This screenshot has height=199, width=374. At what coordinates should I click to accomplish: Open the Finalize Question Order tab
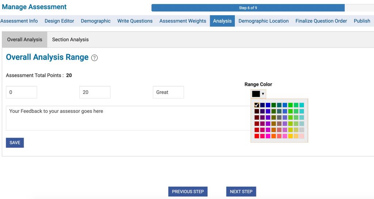coord(321,21)
